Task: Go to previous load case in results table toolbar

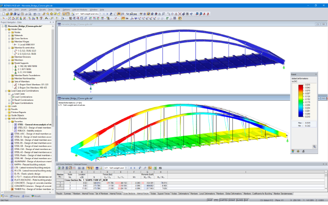Action: click(131, 168)
